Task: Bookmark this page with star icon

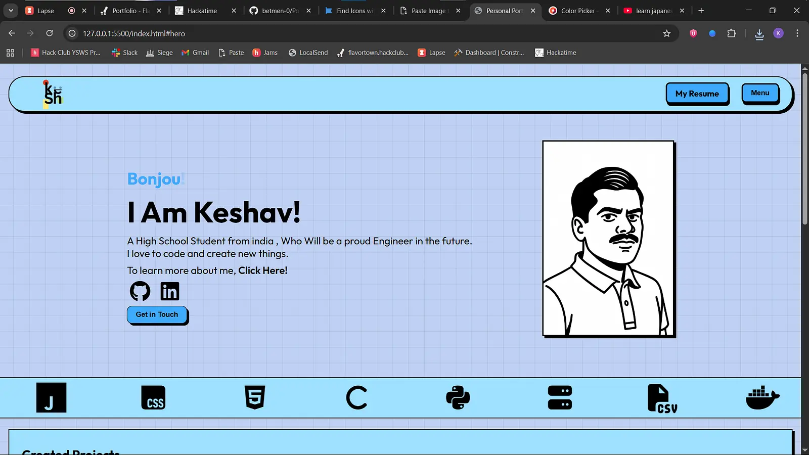Action: click(666, 33)
